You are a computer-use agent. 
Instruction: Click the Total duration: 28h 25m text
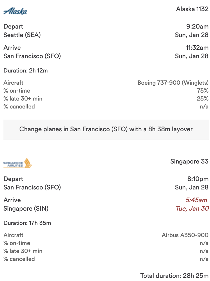174,276
